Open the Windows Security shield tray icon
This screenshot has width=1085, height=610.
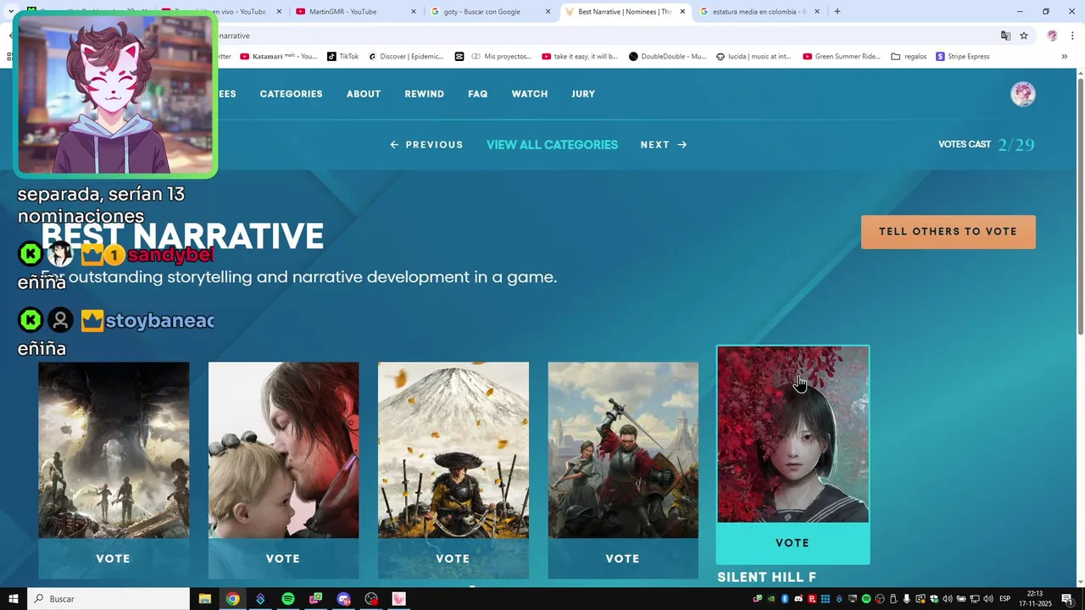pos(934,599)
